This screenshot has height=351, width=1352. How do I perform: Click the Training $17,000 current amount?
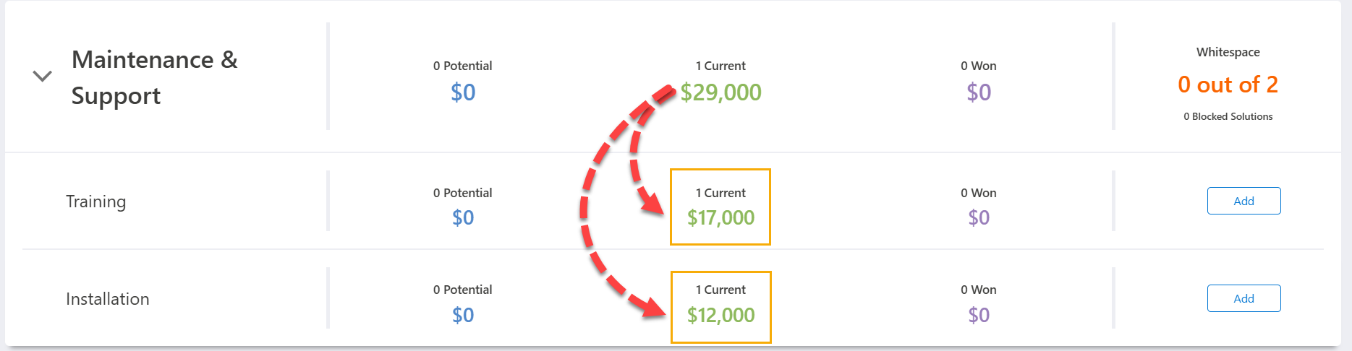(x=720, y=217)
